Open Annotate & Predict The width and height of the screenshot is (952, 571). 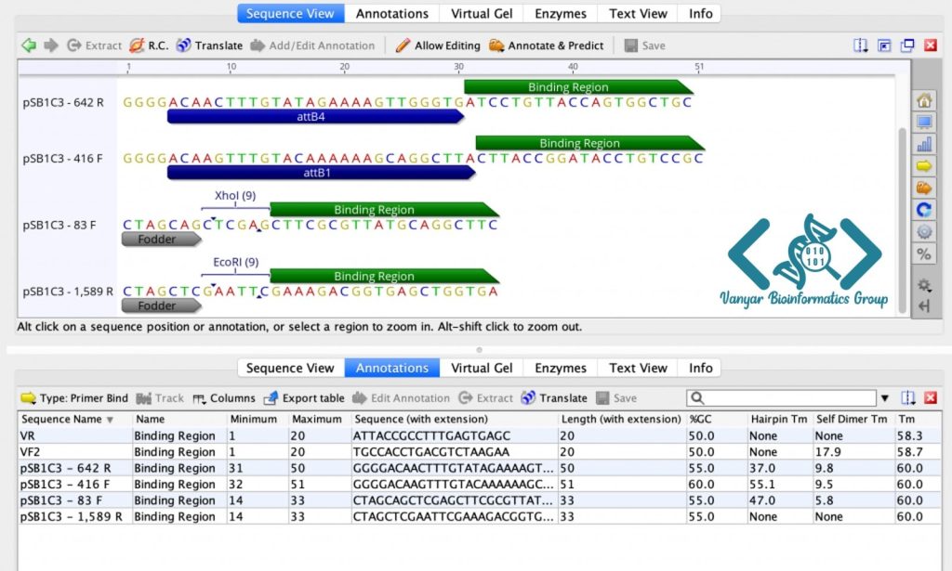tap(547, 45)
